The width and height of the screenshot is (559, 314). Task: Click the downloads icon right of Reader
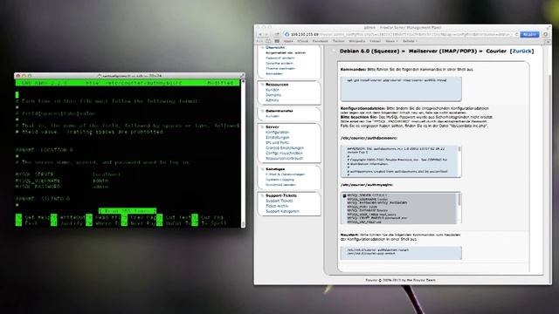point(545,34)
